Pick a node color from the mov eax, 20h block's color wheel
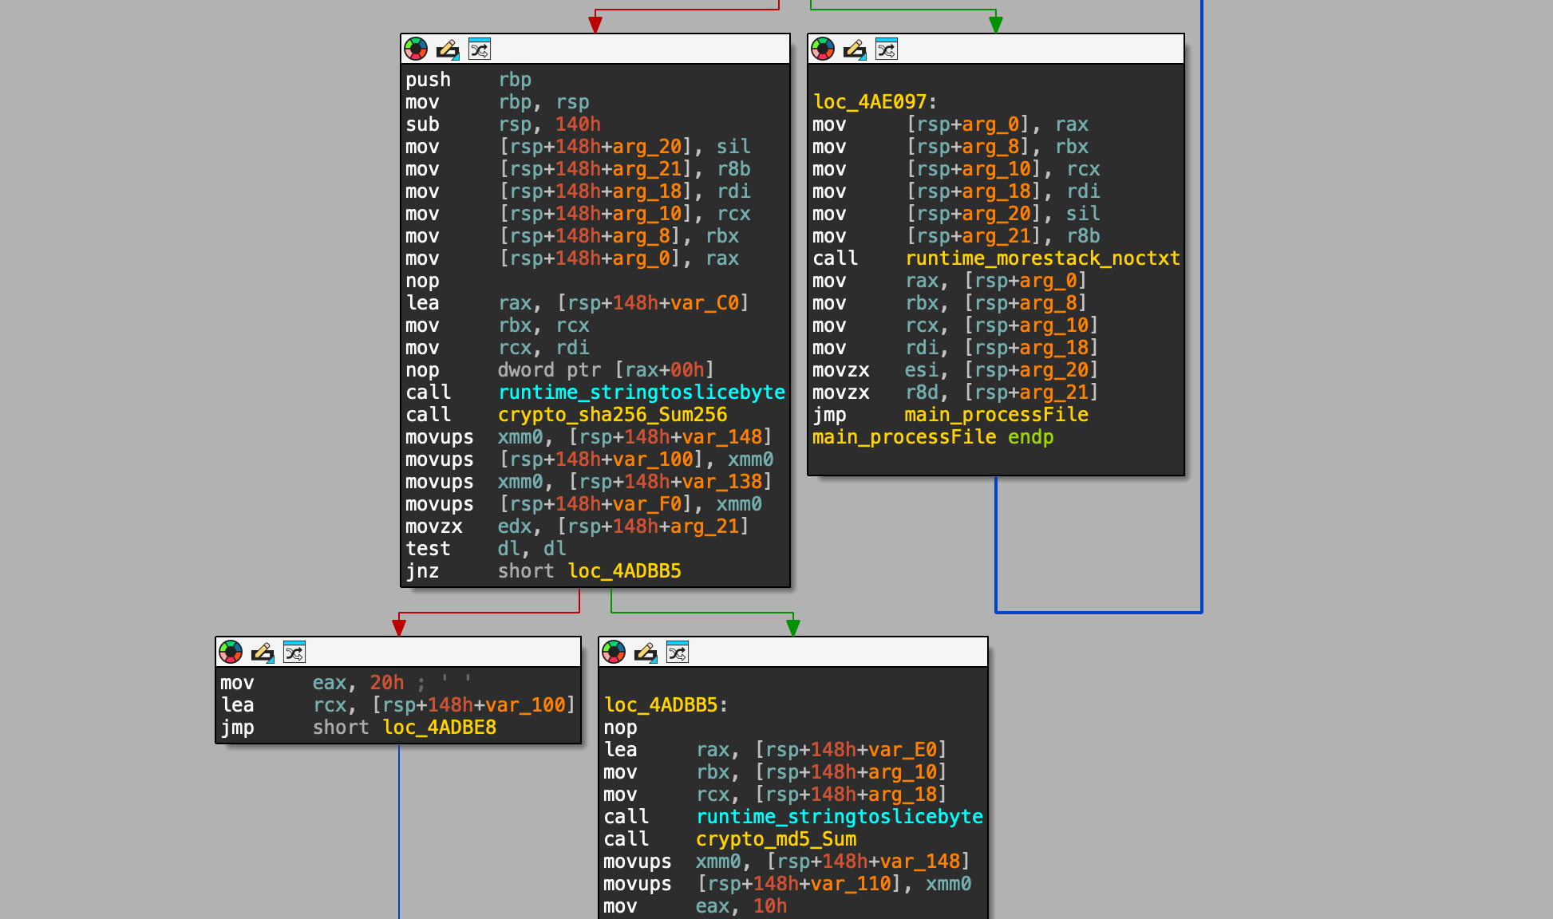Image resolution: width=1553 pixels, height=919 pixels. coord(231,652)
